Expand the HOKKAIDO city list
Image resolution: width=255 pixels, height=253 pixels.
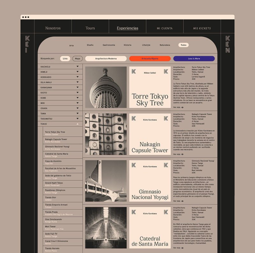77,77
